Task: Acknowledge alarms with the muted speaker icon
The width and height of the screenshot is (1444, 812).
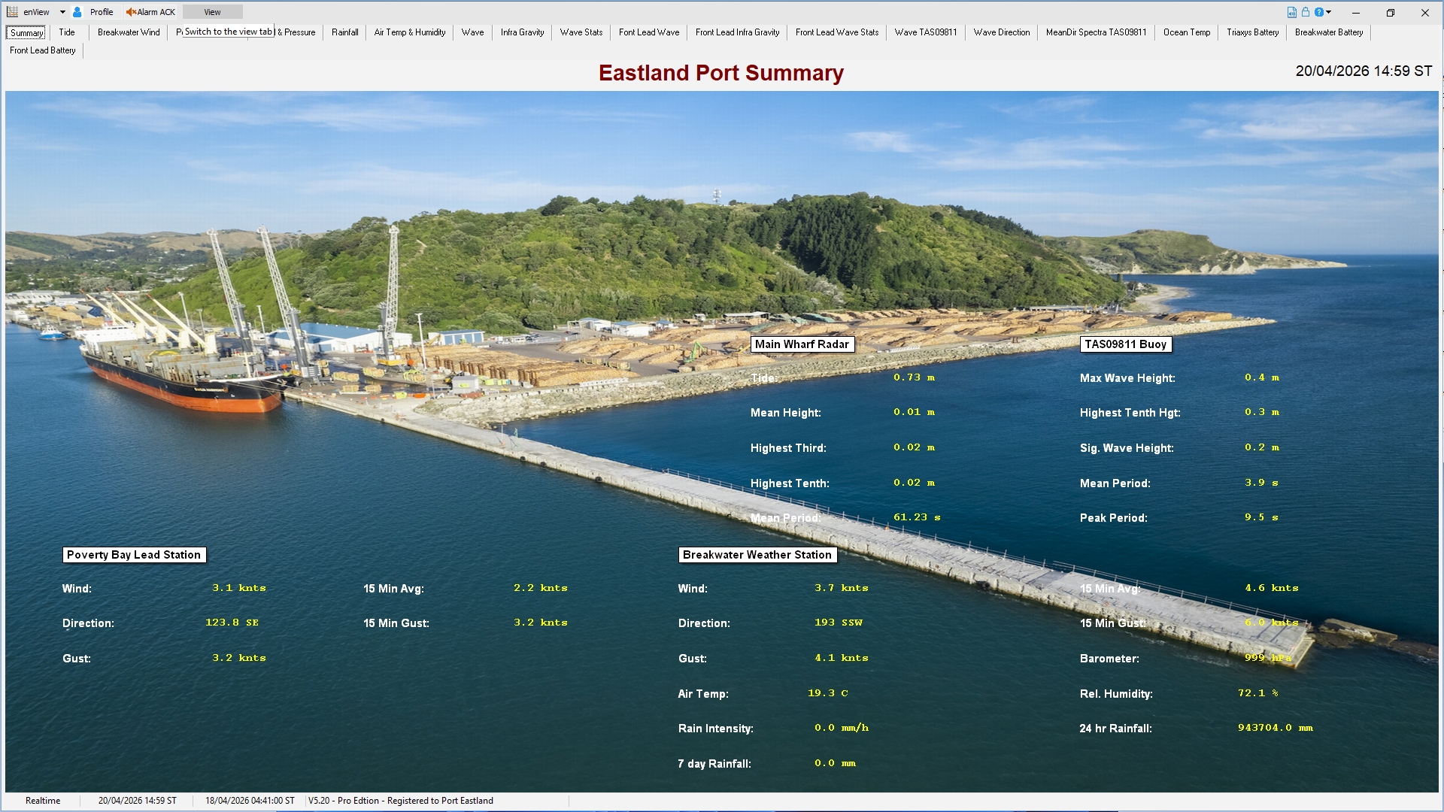Action: click(131, 12)
